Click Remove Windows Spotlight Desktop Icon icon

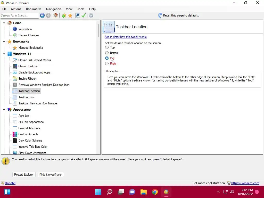pyautogui.click(x=15, y=85)
